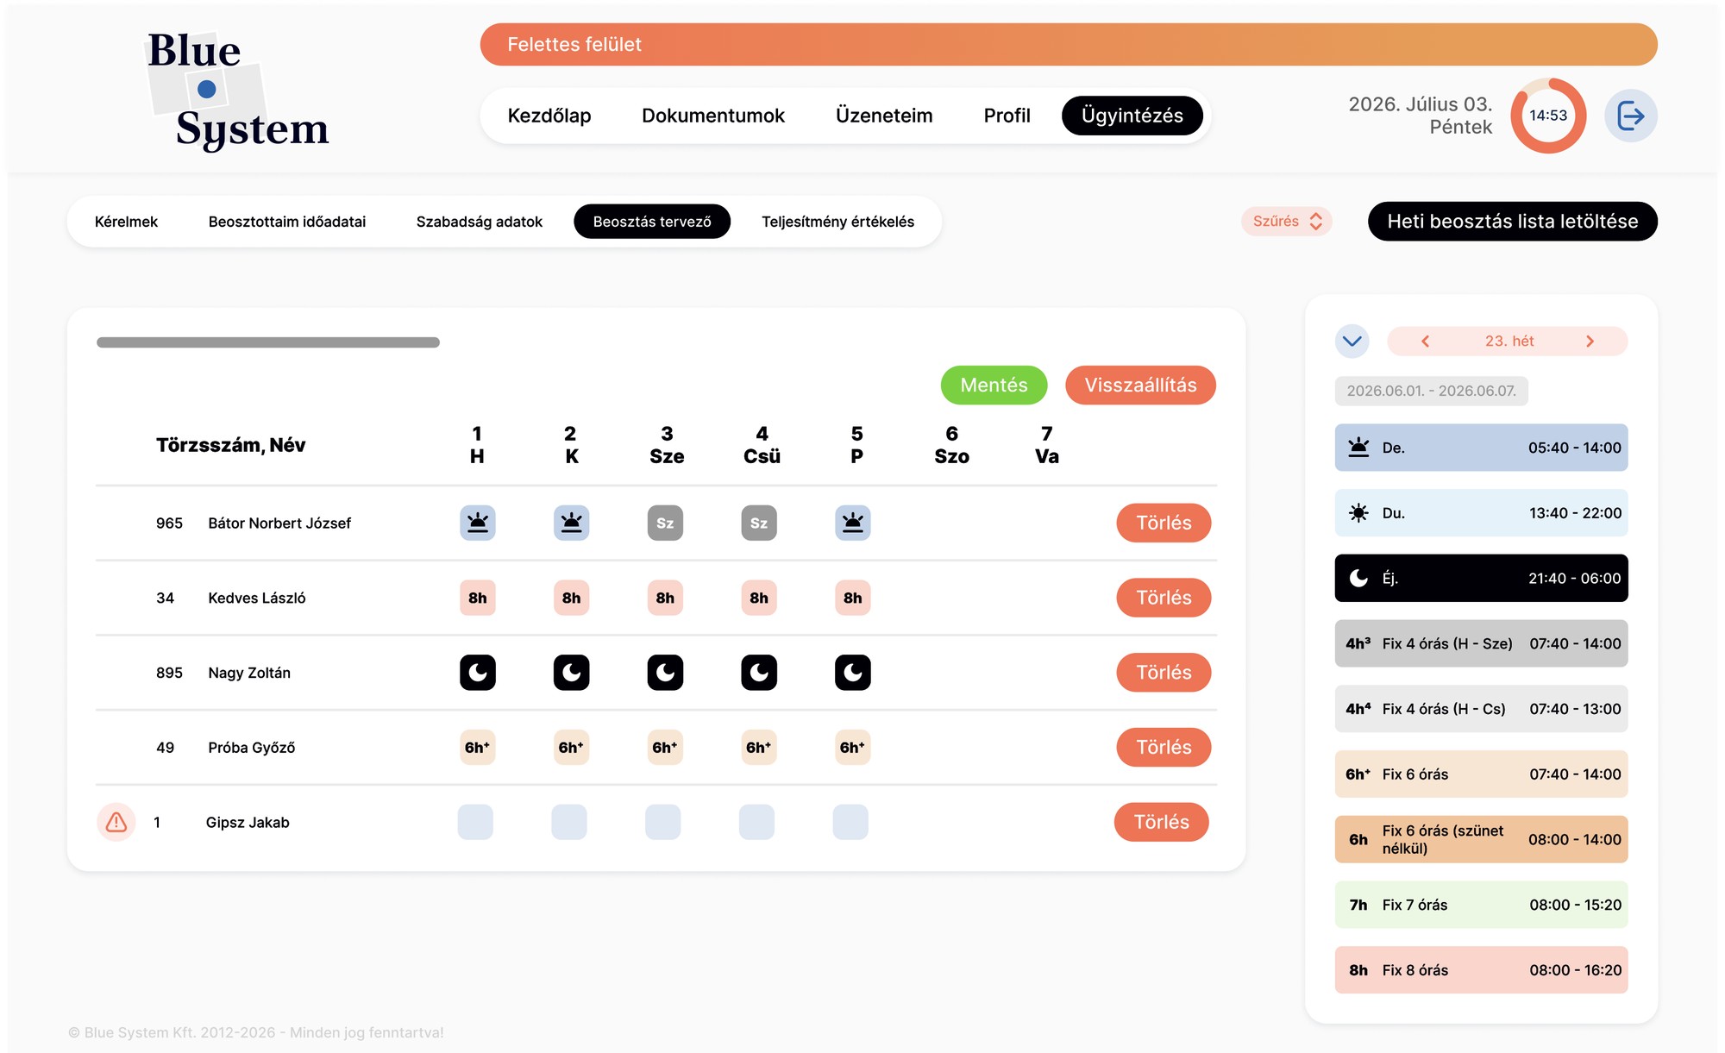The image size is (1725, 1053).
Task: Click Nagy Zoltán's Wednesday night shift moon icon
Action: pyautogui.click(x=665, y=673)
